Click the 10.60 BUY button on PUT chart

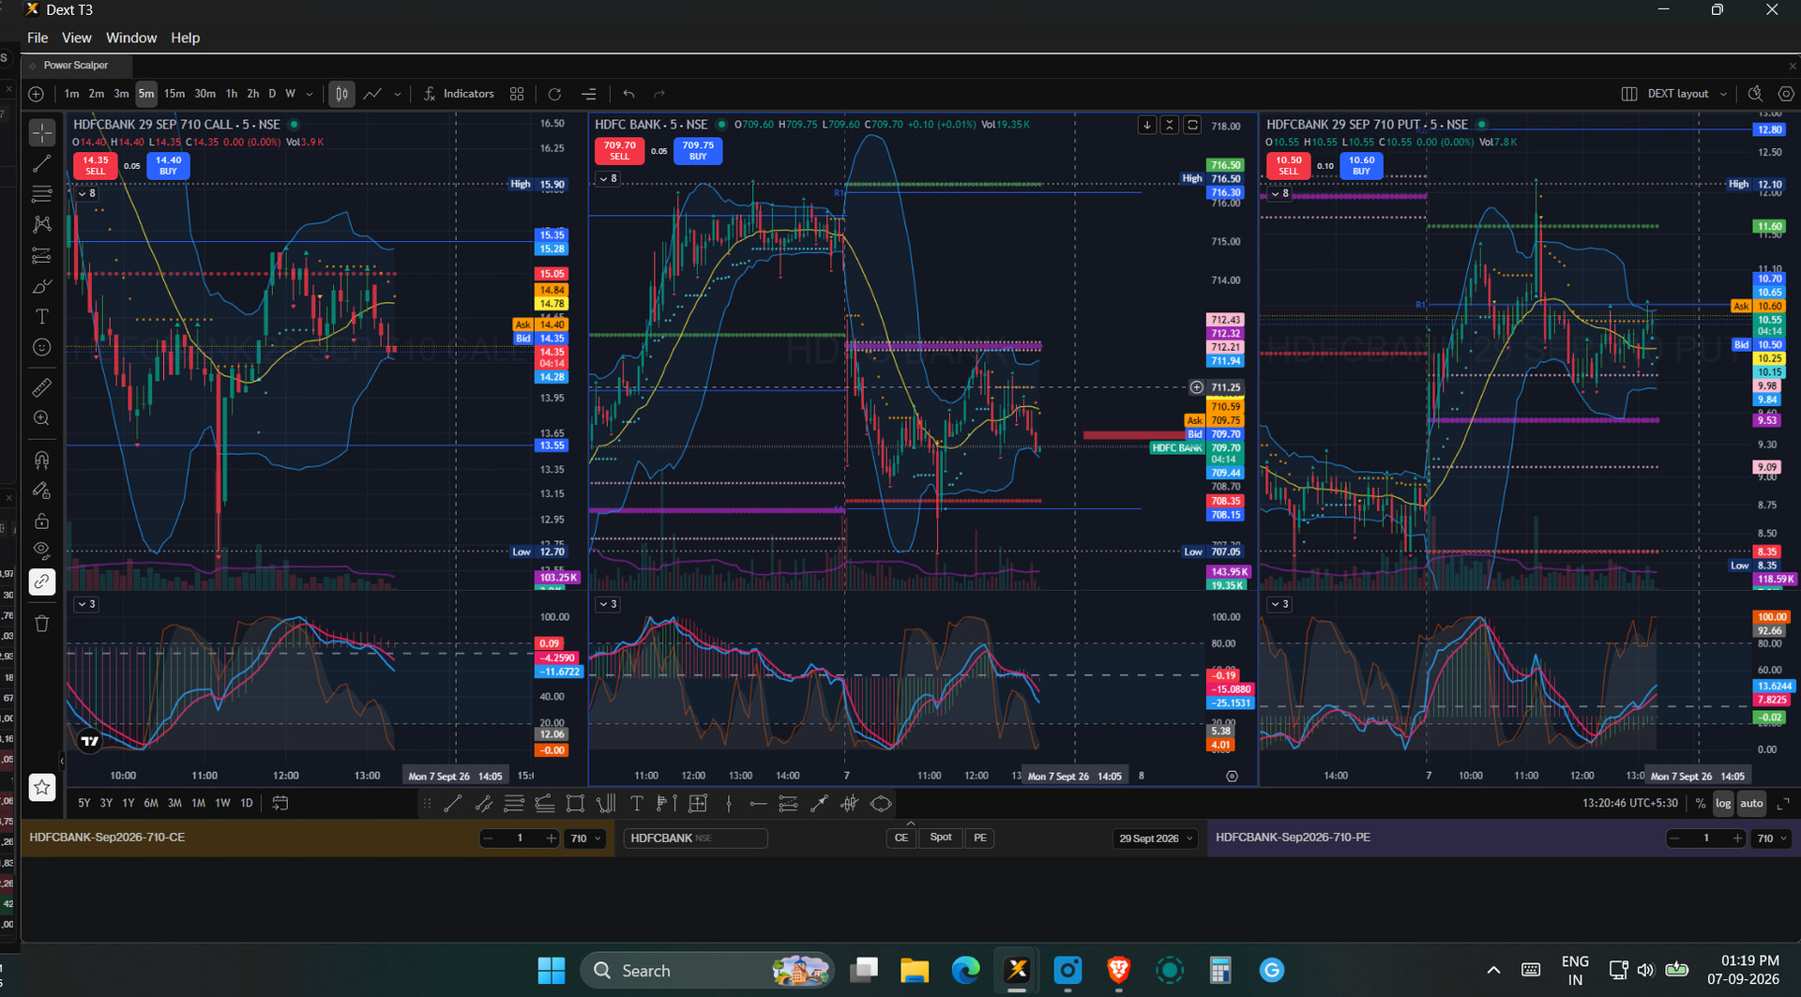(1361, 165)
